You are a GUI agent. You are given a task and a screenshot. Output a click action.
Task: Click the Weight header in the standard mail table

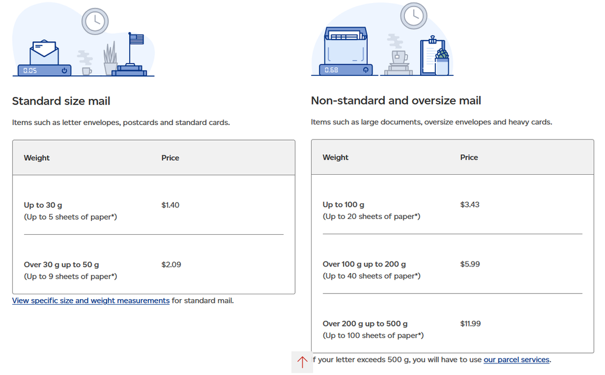pyautogui.click(x=37, y=158)
